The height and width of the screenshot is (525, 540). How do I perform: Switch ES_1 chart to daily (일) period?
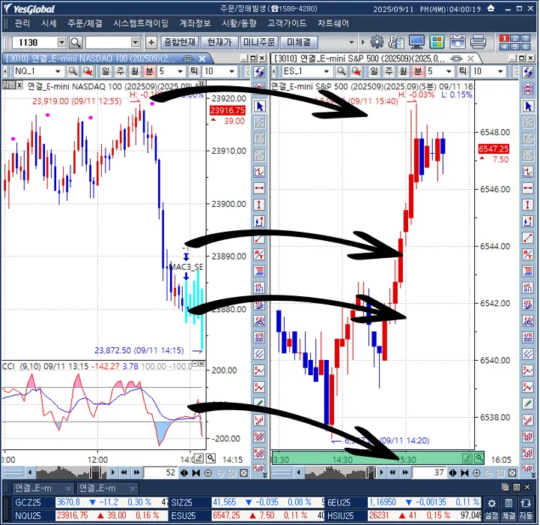click(374, 71)
